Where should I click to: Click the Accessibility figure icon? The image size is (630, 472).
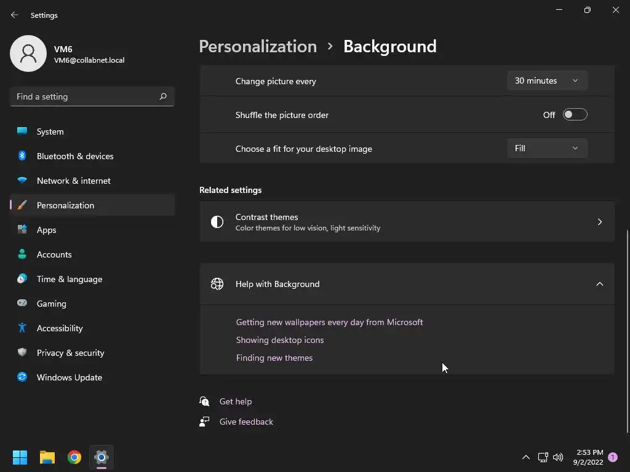tap(22, 328)
